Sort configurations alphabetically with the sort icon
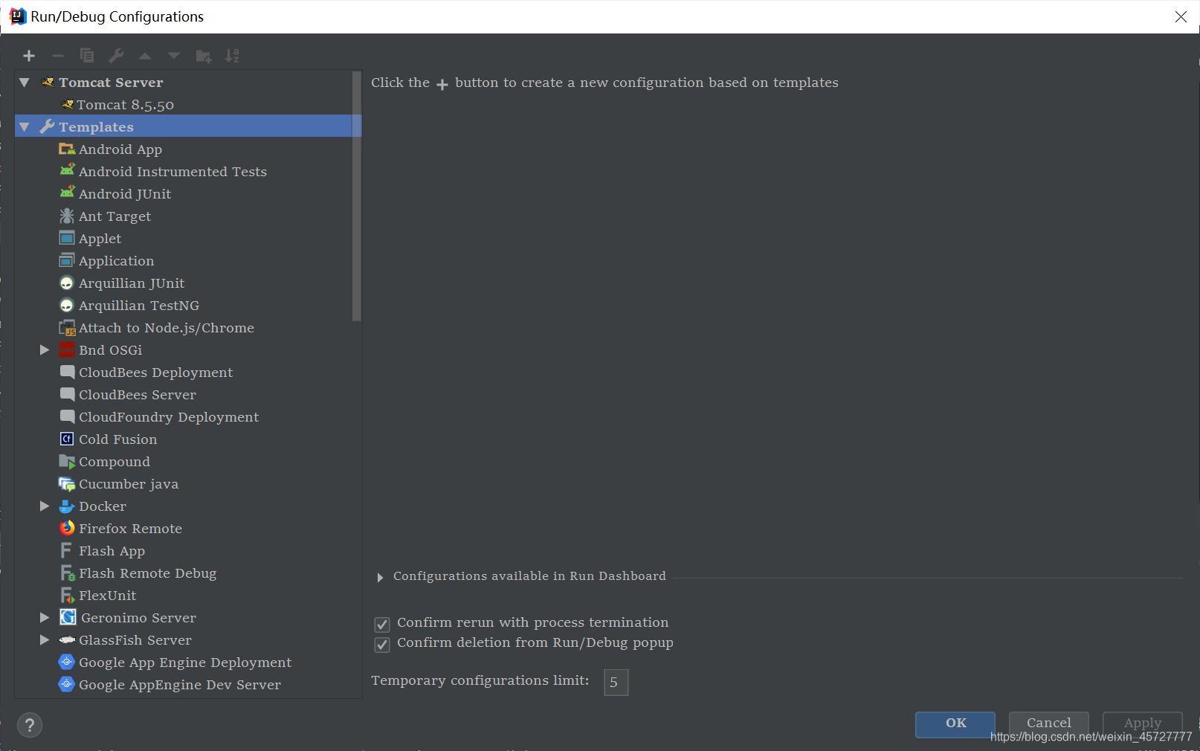The width and height of the screenshot is (1200, 751). 232,56
